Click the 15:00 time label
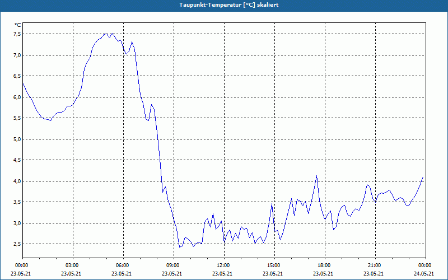This screenshot has height=280, width=448. 274,265
